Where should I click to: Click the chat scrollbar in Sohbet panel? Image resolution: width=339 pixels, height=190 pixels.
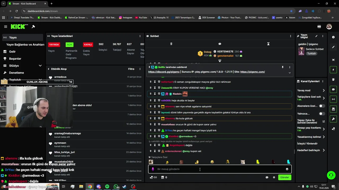pyautogui.click(x=295, y=151)
